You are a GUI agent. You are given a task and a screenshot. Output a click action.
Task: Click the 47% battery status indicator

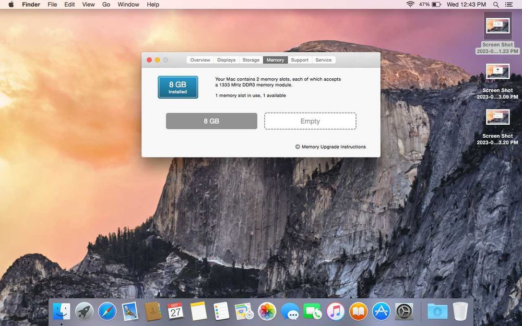tap(430, 4)
